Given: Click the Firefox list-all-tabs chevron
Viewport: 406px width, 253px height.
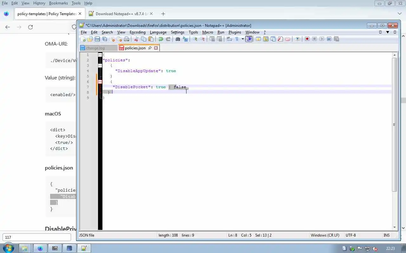Looking at the screenshot, I should [400, 14].
